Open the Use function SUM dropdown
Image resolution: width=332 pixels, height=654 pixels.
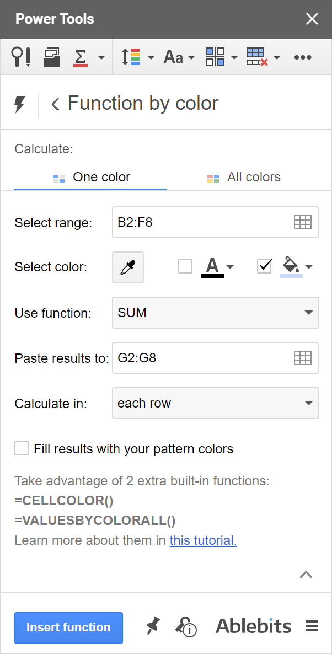216,313
